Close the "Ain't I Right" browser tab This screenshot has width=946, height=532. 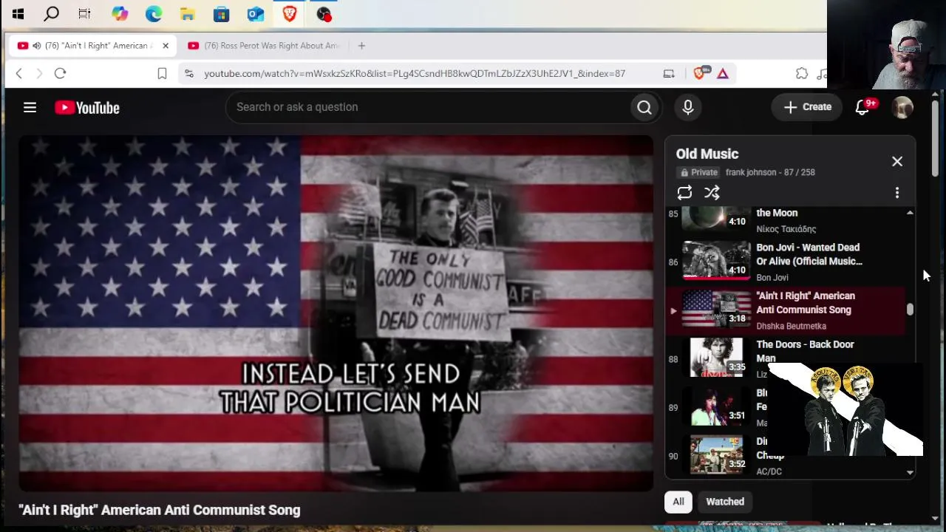pos(166,46)
